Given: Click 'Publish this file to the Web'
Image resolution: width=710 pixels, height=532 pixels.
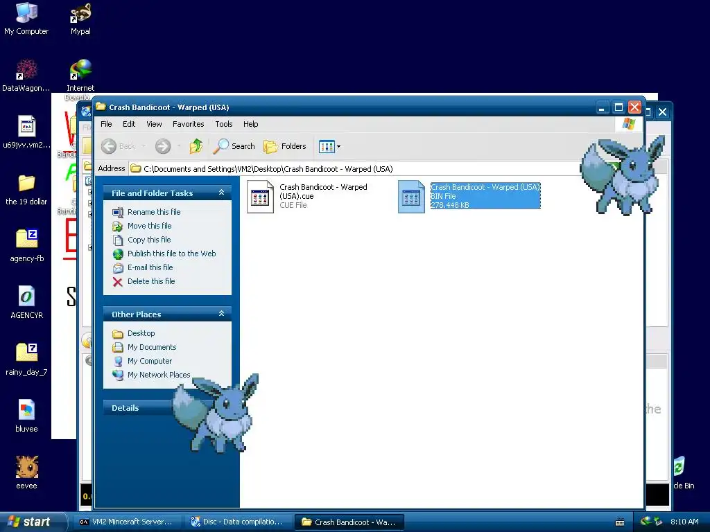Looking at the screenshot, I should 172,254.
